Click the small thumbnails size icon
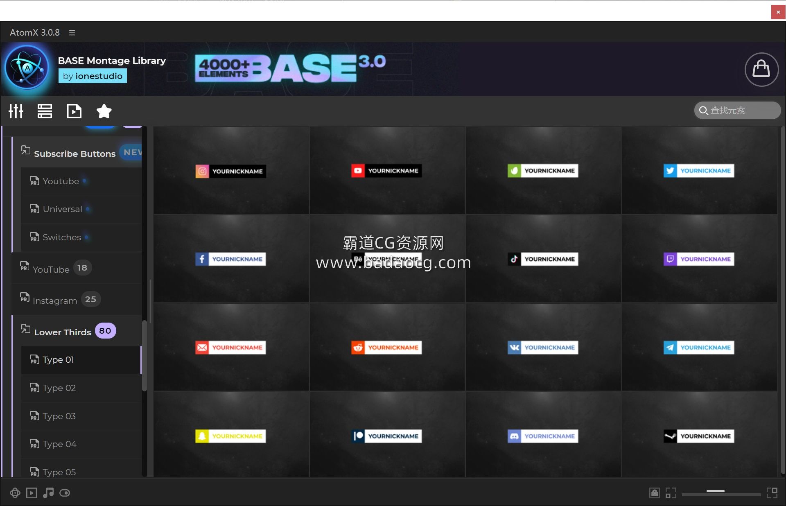The width and height of the screenshot is (786, 506). pyautogui.click(x=671, y=493)
